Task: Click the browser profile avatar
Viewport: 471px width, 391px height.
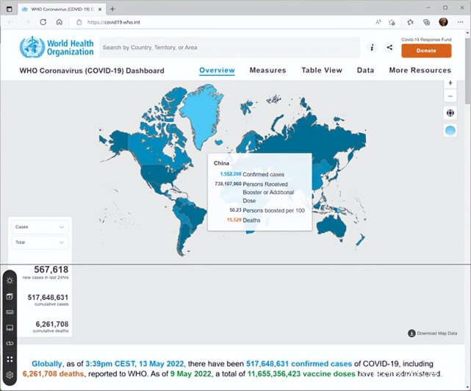Action: (x=443, y=22)
